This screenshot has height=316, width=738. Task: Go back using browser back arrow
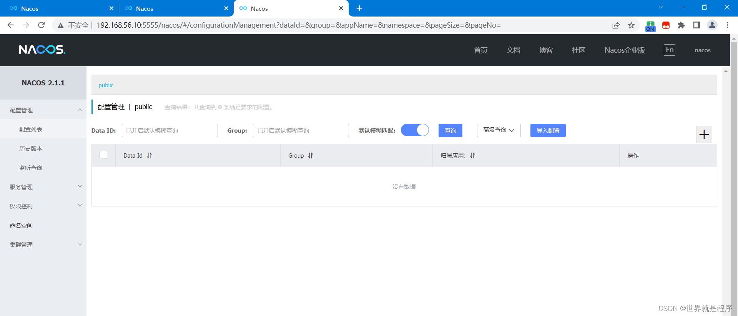click(x=10, y=25)
